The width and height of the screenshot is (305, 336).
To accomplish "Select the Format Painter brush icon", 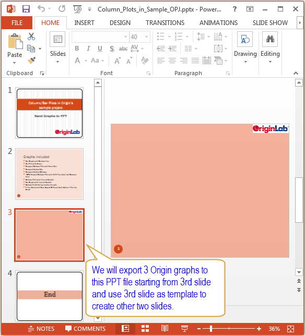I will pos(31,61).
